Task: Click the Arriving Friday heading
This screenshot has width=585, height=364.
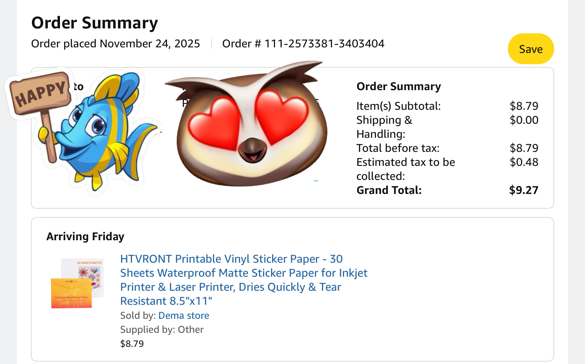Action: (85, 236)
